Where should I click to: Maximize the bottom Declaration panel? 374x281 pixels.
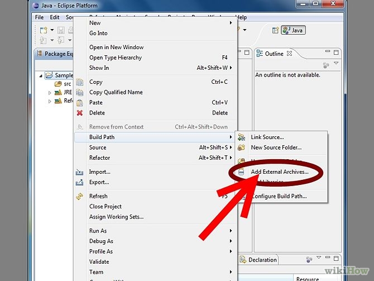336,258
